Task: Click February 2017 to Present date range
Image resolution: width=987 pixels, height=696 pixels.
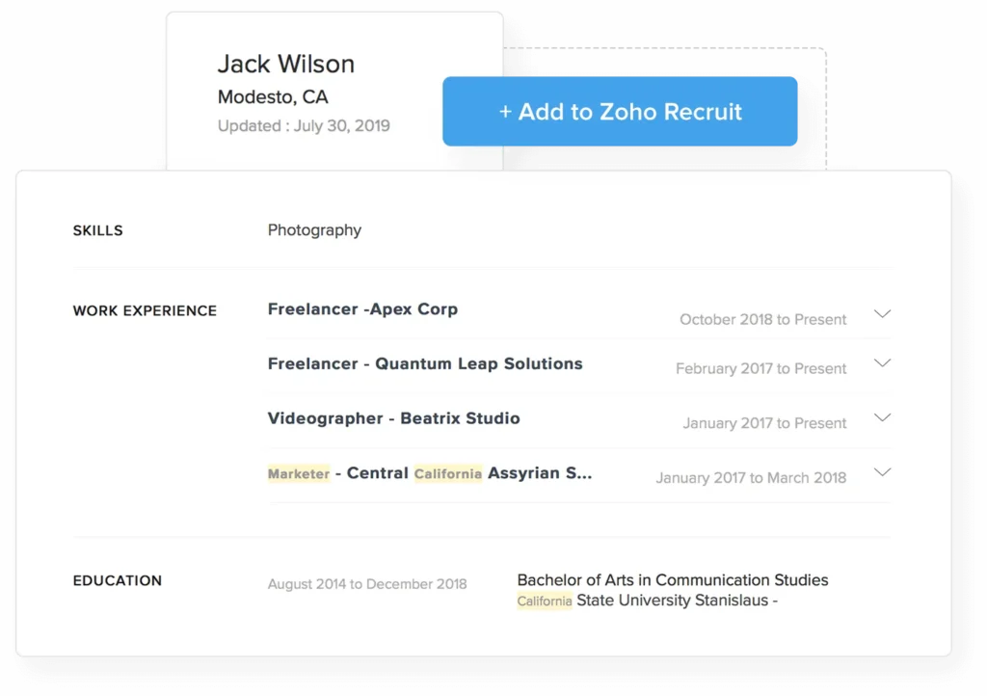Action: click(x=761, y=369)
